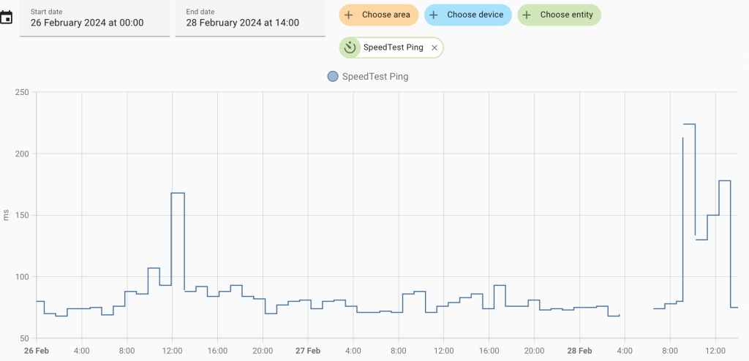Click the 26 Feb x-axis label

coord(37,351)
